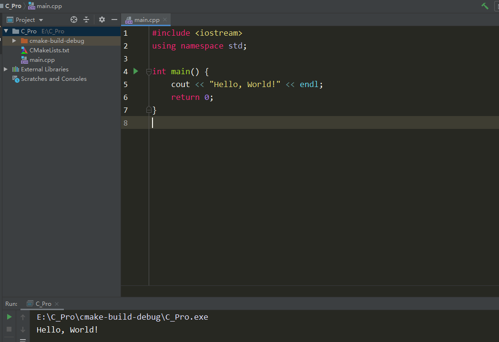Click the cout identifier

[181, 85]
